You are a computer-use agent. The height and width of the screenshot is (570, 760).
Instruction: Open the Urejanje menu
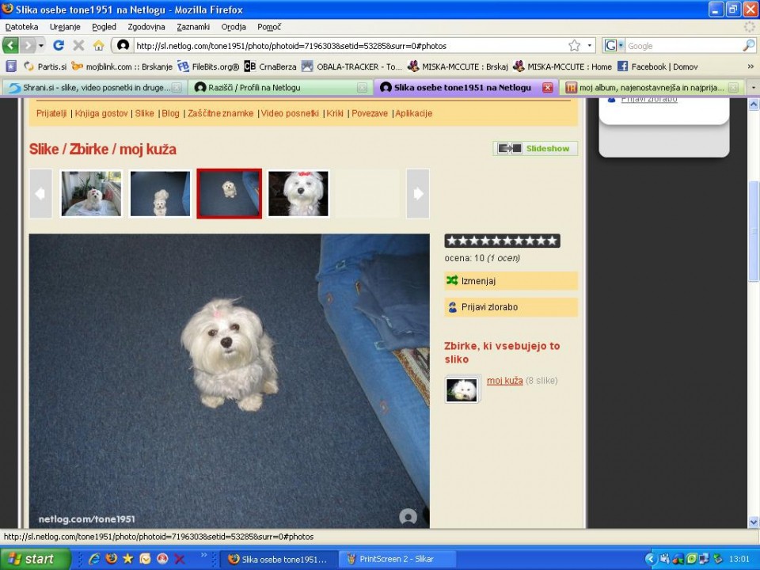click(x=65, y=27)
